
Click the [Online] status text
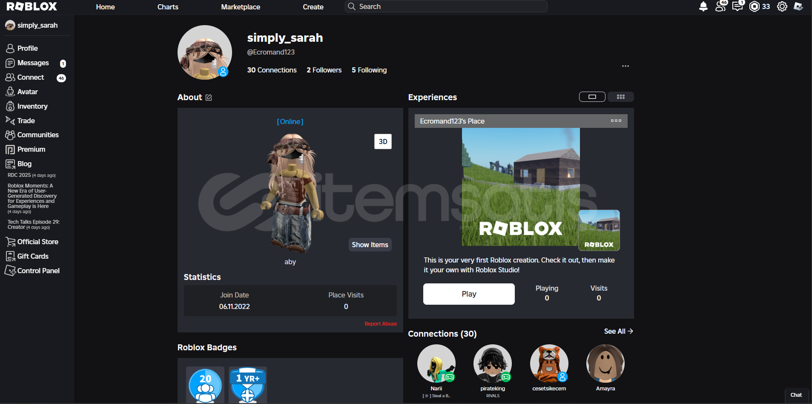(x=290, y=121)
